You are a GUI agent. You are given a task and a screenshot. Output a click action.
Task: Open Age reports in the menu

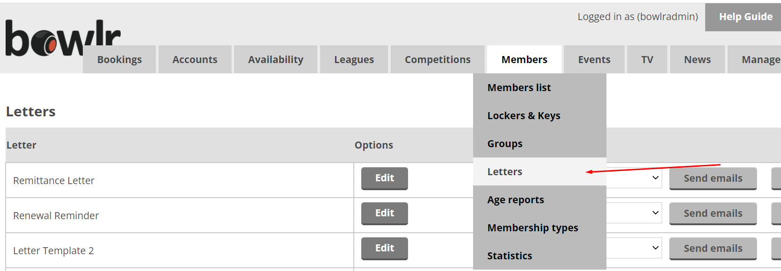tap(516, 200)
